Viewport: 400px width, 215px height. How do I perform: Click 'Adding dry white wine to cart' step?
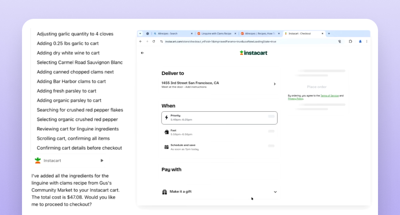point(68,53)
